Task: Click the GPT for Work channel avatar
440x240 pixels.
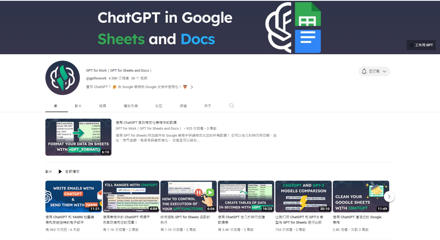Action: click(63, 78)
